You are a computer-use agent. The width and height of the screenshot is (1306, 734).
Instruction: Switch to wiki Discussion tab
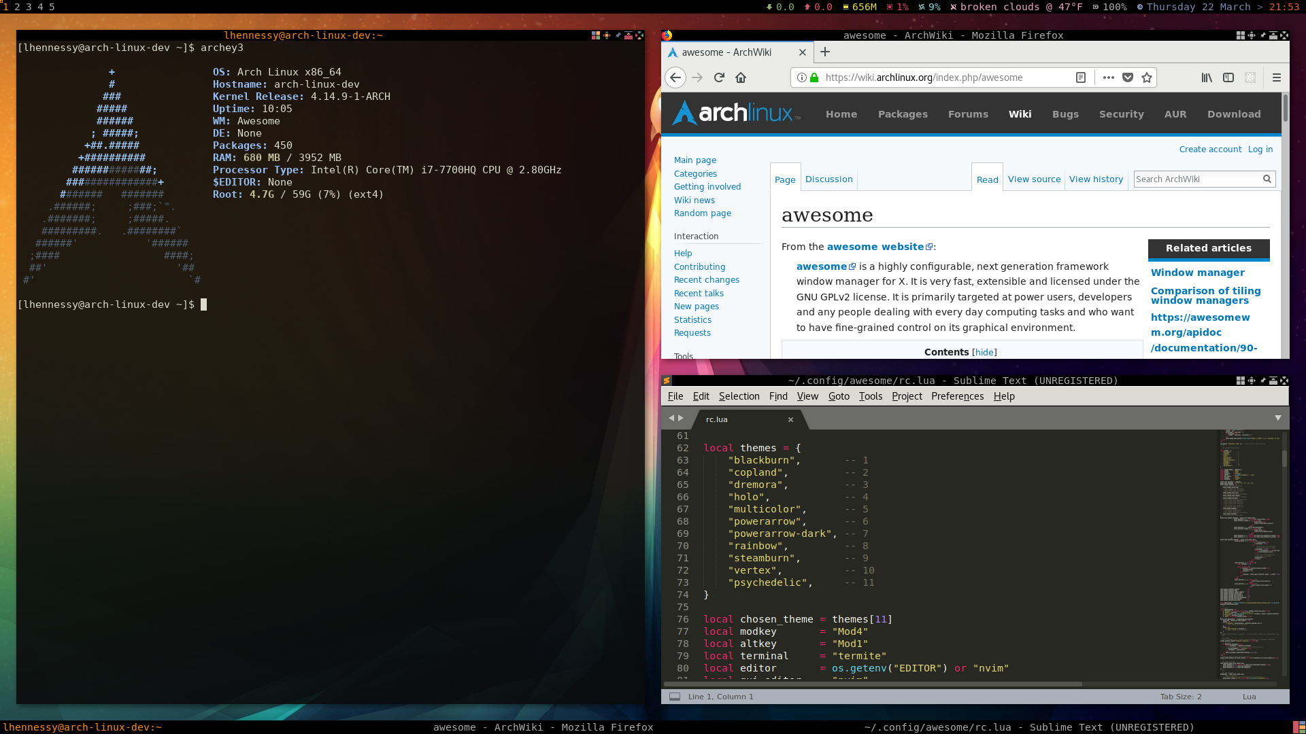(x=828, y=179)
